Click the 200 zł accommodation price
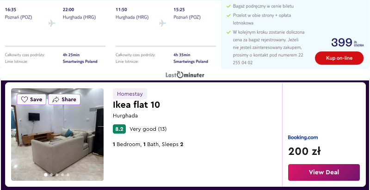This screenshot has height=190, width=370. pos(304,151)
